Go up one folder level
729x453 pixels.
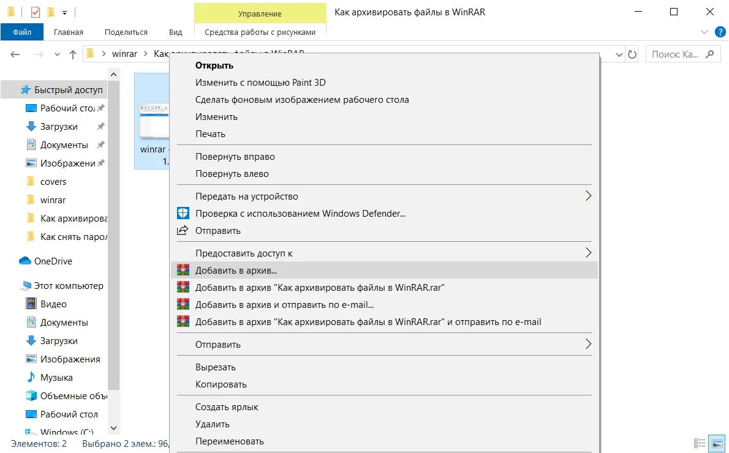pos(73,54)
